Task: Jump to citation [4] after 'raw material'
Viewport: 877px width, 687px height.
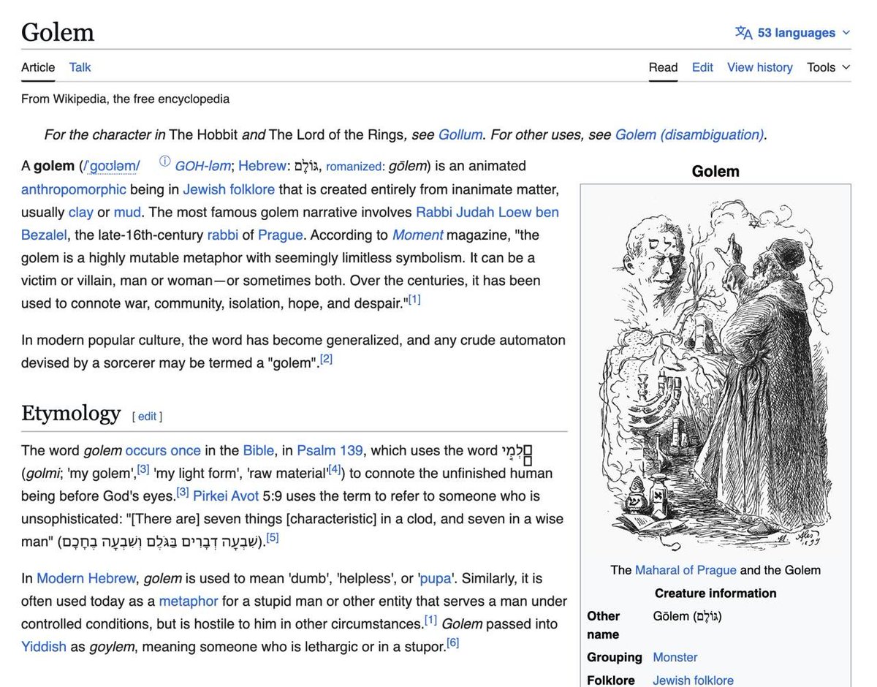Action: coord(335,469)
